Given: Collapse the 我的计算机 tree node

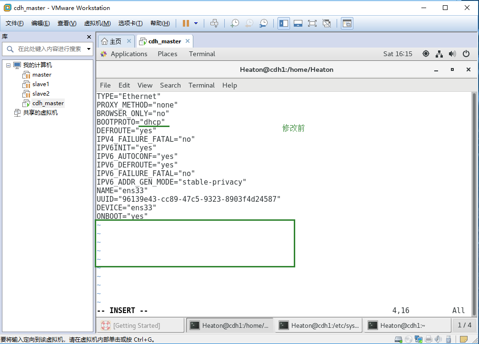Looking at the screenshot, I should click(8, 65).
